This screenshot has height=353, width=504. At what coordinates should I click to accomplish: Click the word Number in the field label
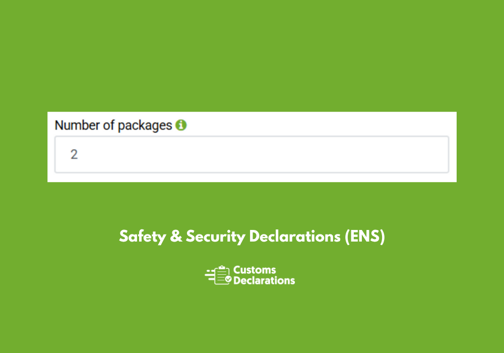click(x=77, y=125)
